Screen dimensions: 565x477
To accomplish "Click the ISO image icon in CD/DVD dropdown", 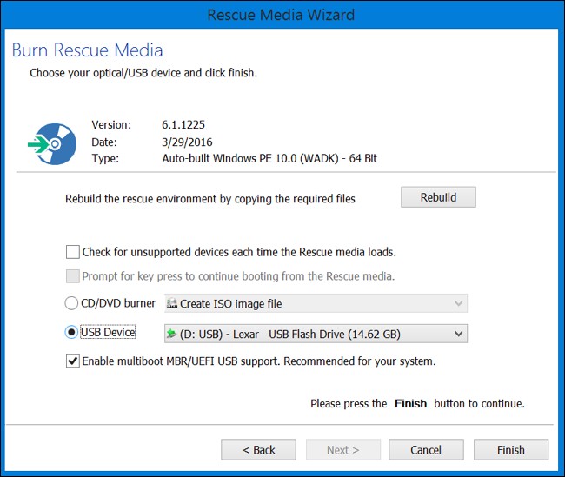I will pos(172,303).
